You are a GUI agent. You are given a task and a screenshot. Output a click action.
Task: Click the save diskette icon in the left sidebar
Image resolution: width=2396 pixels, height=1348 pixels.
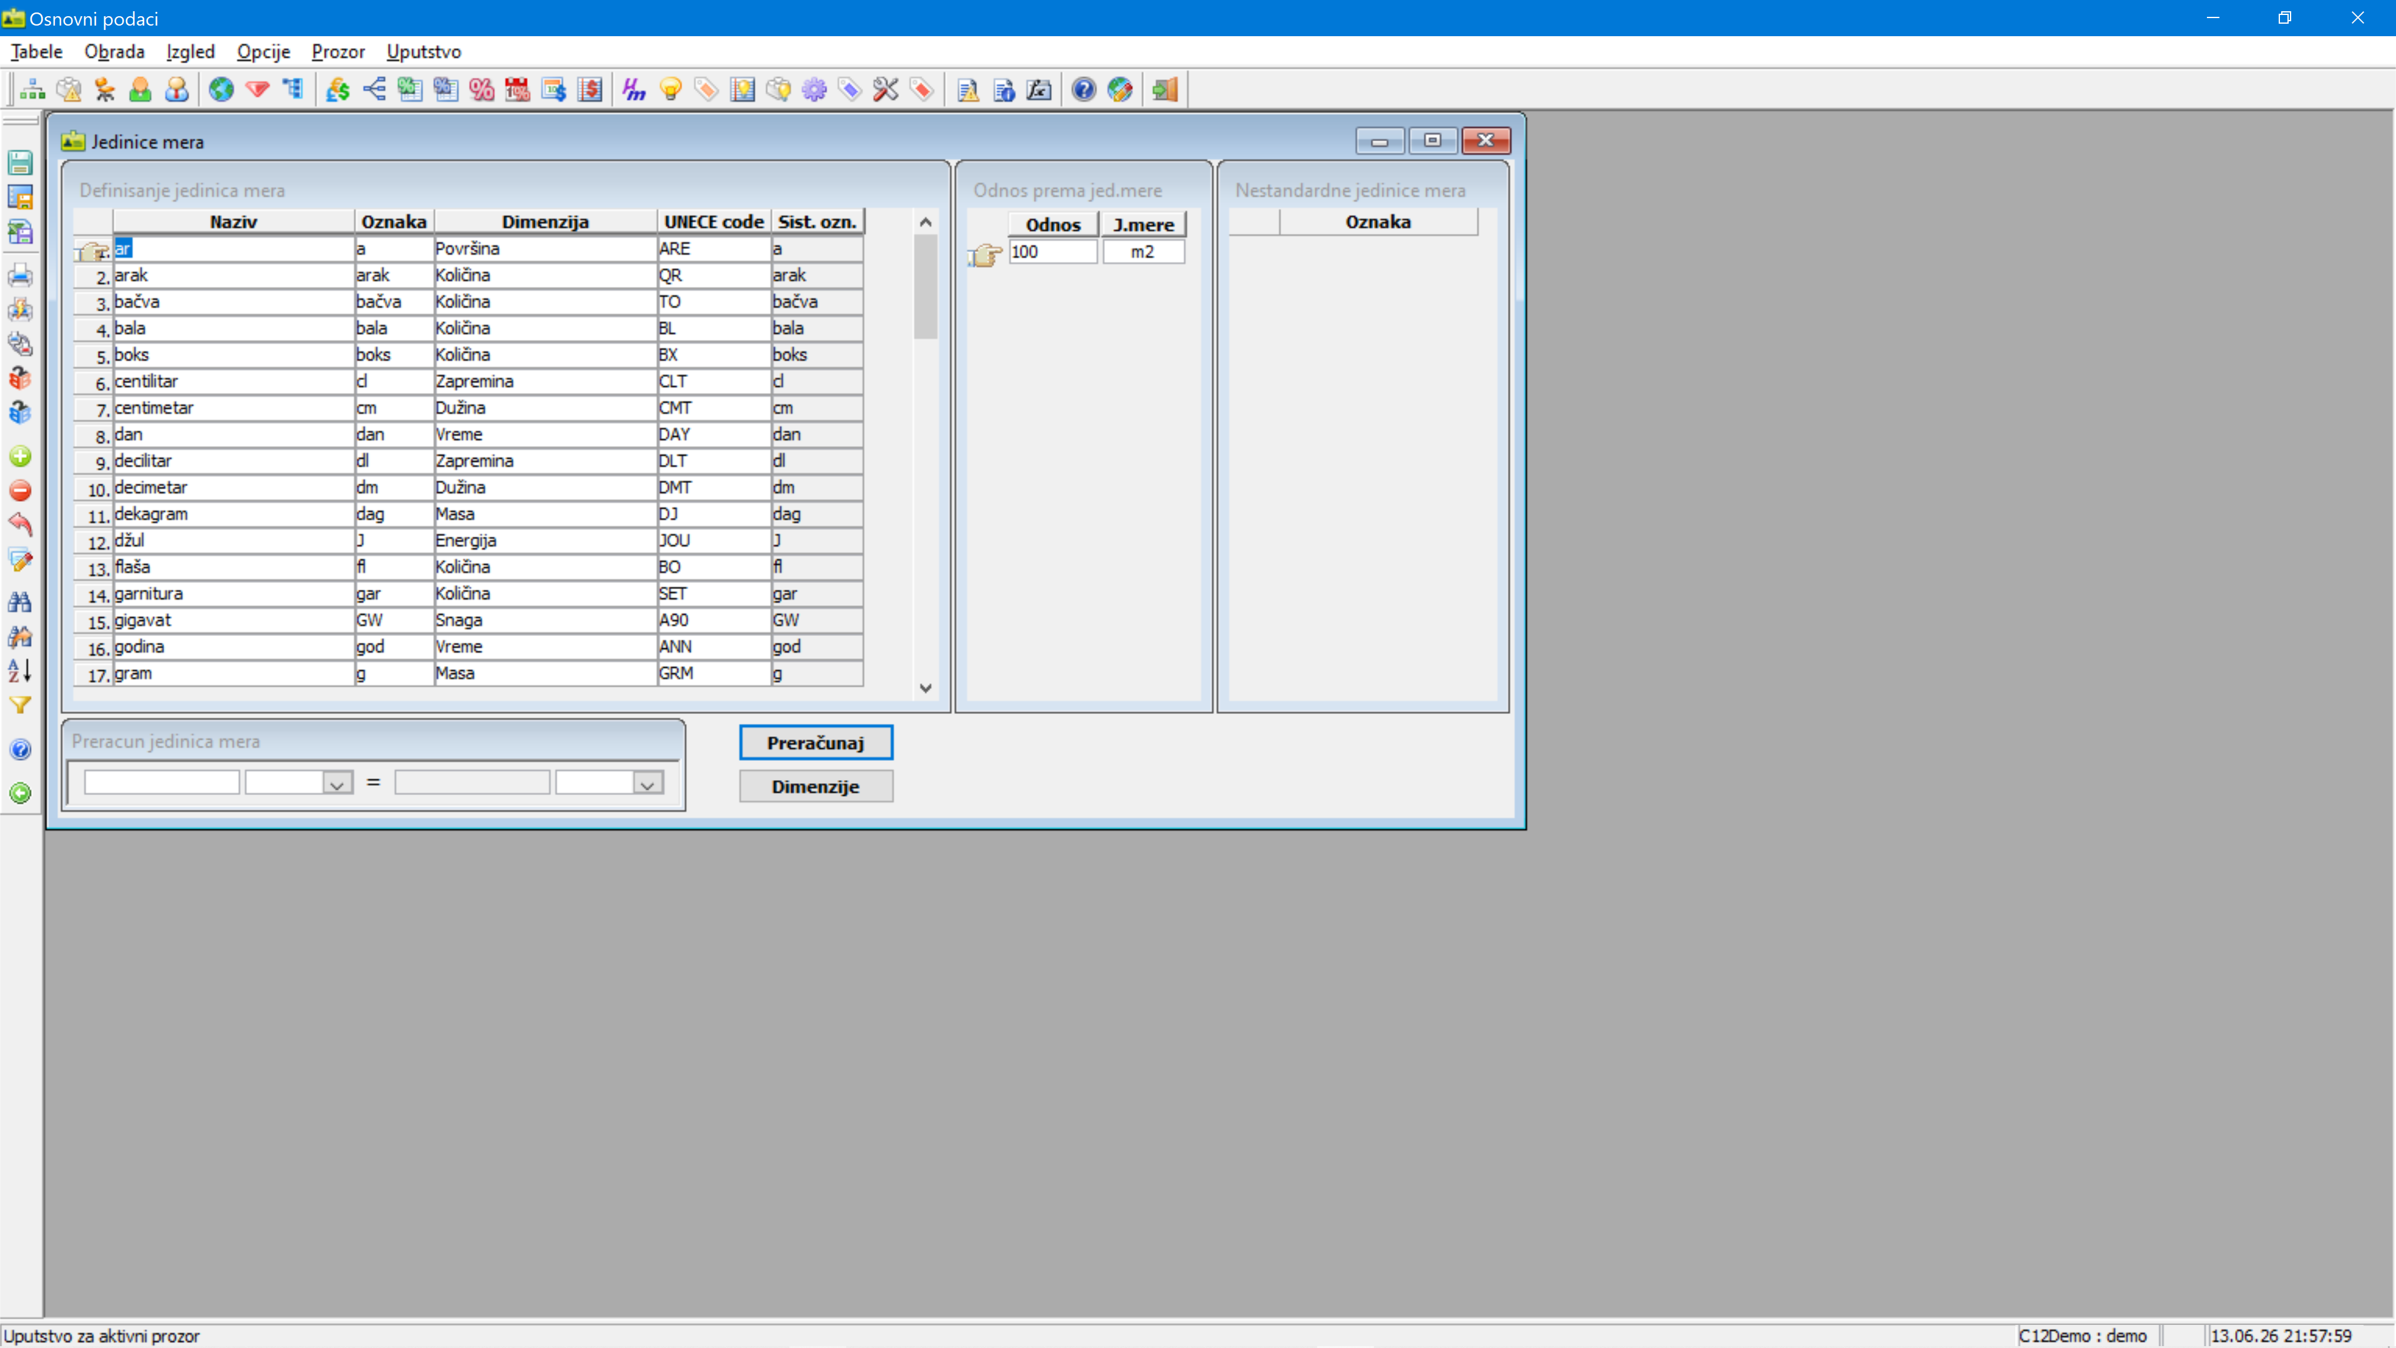[21, 163]
